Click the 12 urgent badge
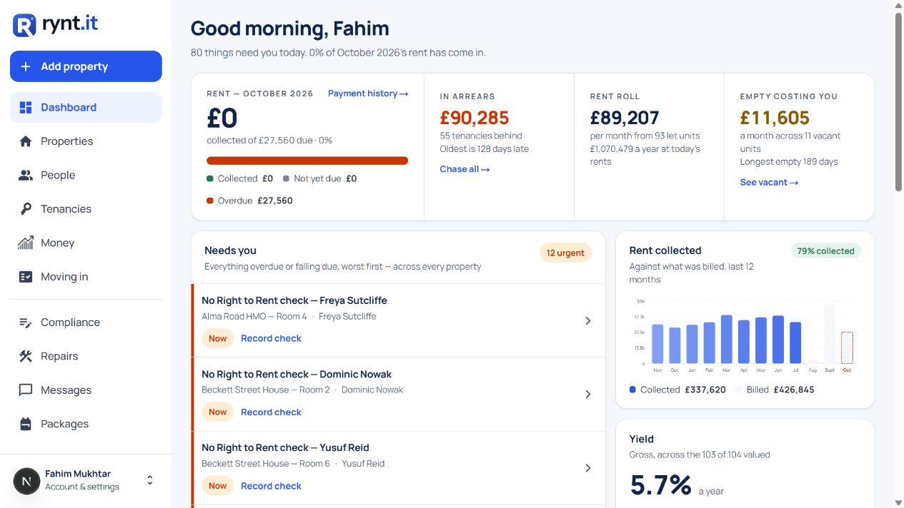Screen dimensions: 904x508 click(x=565, y=253)
